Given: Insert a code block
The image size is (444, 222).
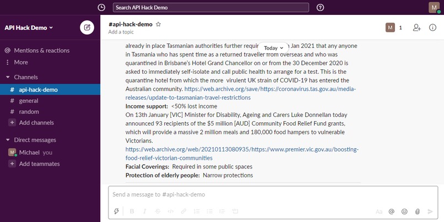Looking at the screenshot, I should [x=235, y=211].
